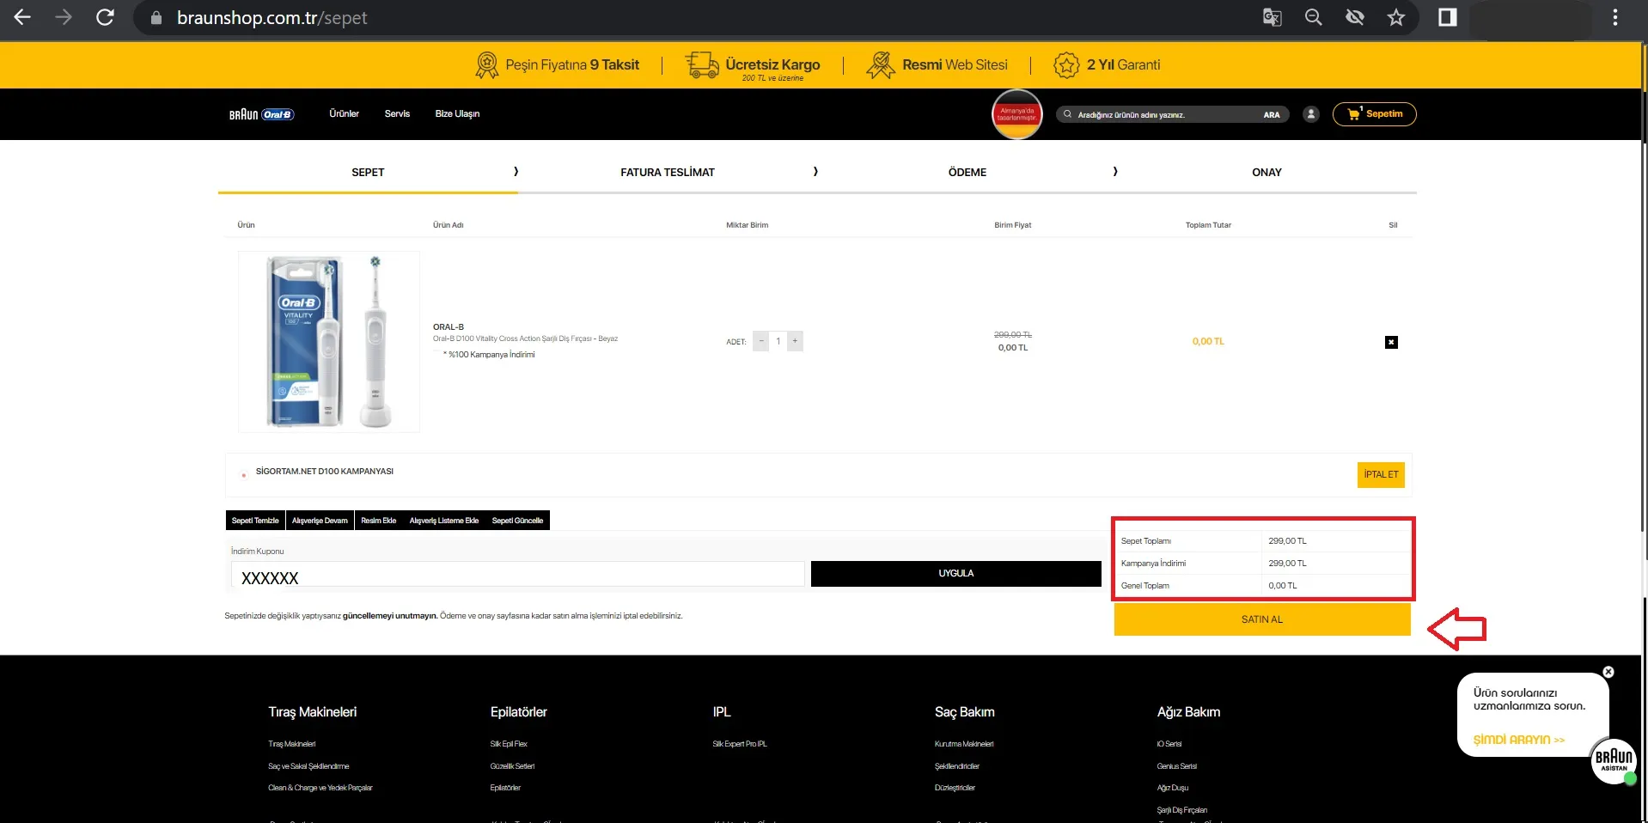Viewport: 1648px width, 823px height.
Task: Open the Ürünler menu
Action: pos(344,113)
